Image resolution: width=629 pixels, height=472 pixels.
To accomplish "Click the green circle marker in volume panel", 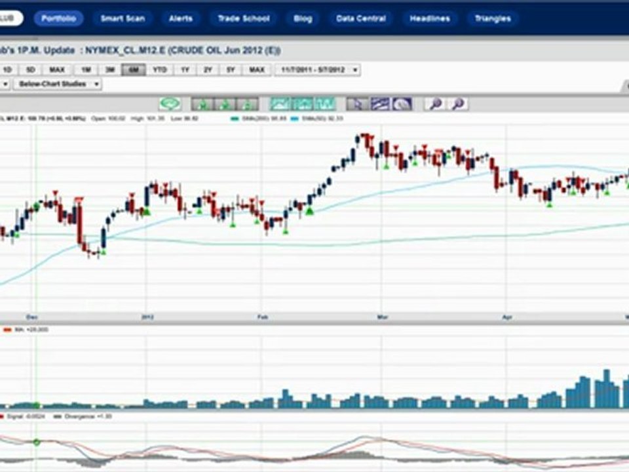I will pyautogui.click(x=37, y=405).
